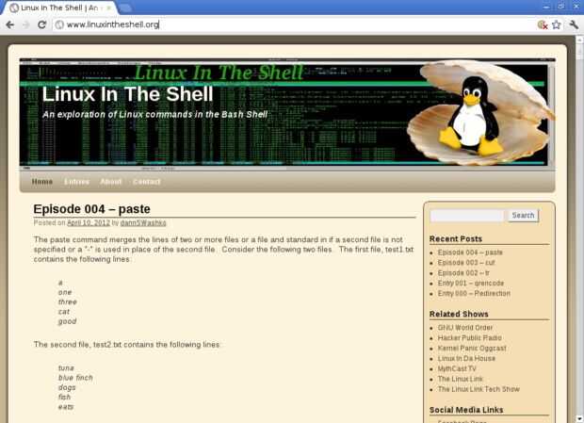Visit Linux In Da House link

pyautogui.click(x=466, y=358)
